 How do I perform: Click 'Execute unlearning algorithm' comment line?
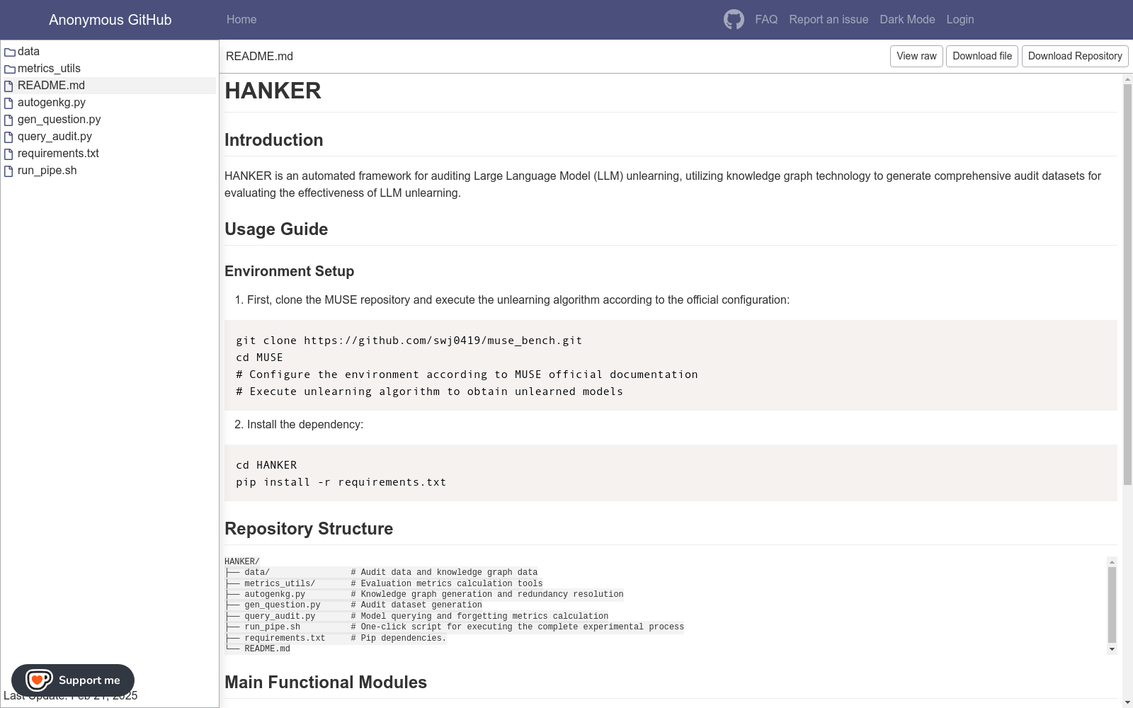430,392
